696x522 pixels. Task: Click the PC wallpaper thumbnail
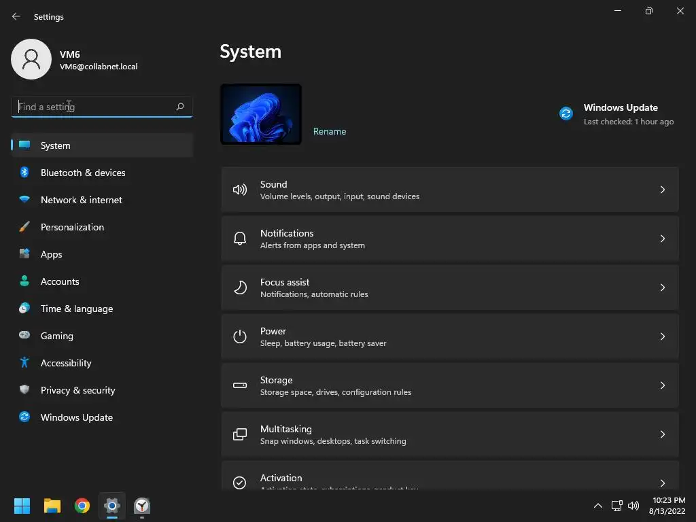[261, 114]
